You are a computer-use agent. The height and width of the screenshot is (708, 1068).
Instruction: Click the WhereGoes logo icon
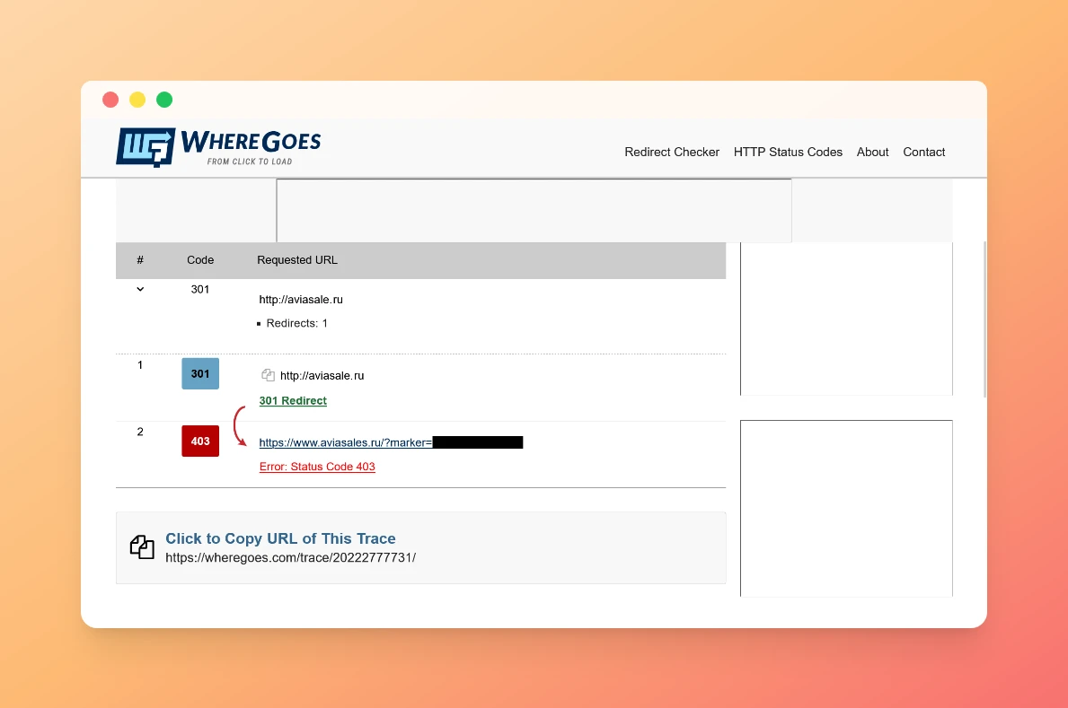[146, 147]
